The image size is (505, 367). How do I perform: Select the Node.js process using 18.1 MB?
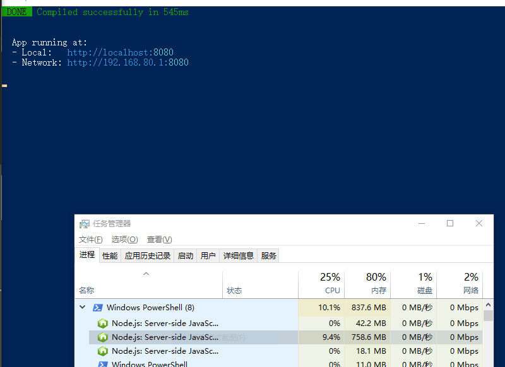point(279,351)
